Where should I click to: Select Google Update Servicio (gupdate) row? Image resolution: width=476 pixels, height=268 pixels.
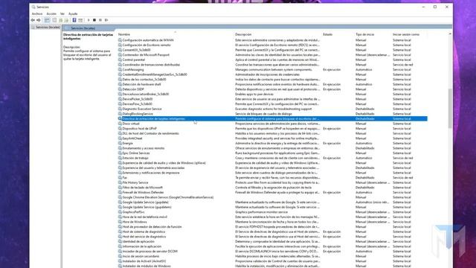tap(272, 202)
